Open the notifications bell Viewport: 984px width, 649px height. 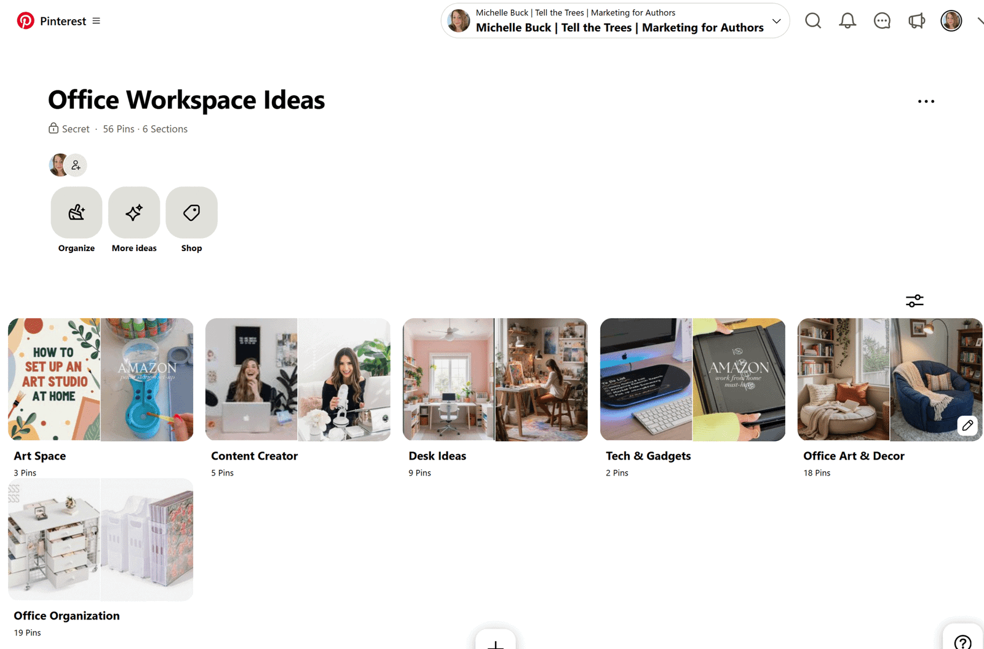[847, 20]
